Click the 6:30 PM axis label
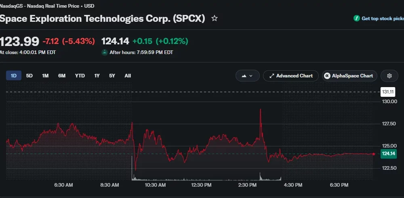The width and height of the screenshot is (404, 198). click(x=339, y=185)
